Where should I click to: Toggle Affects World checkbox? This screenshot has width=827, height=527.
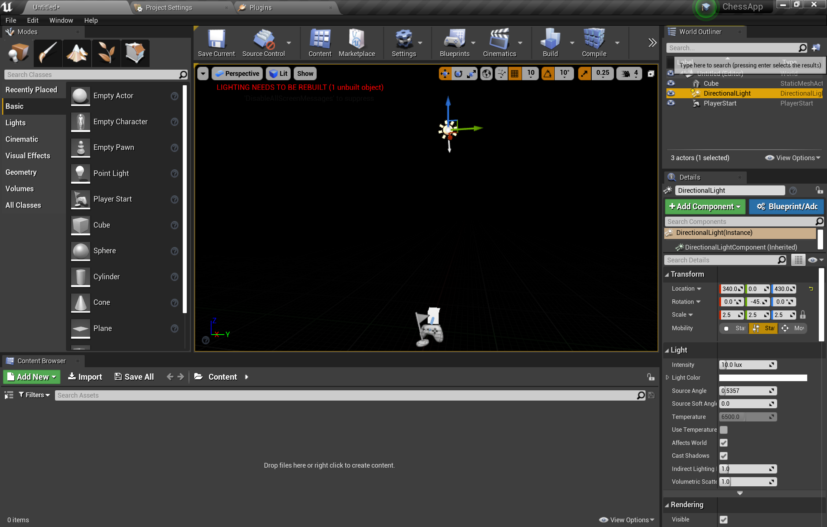coord(724,443)
